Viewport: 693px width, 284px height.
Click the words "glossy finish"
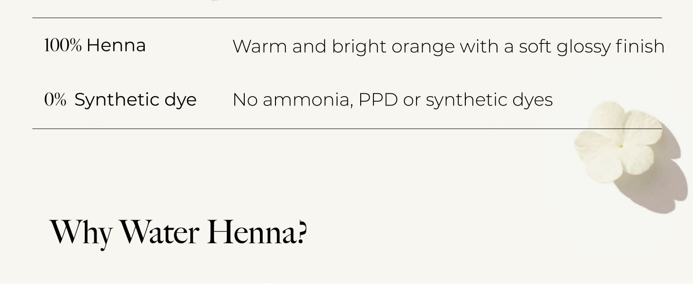[611, 46]
